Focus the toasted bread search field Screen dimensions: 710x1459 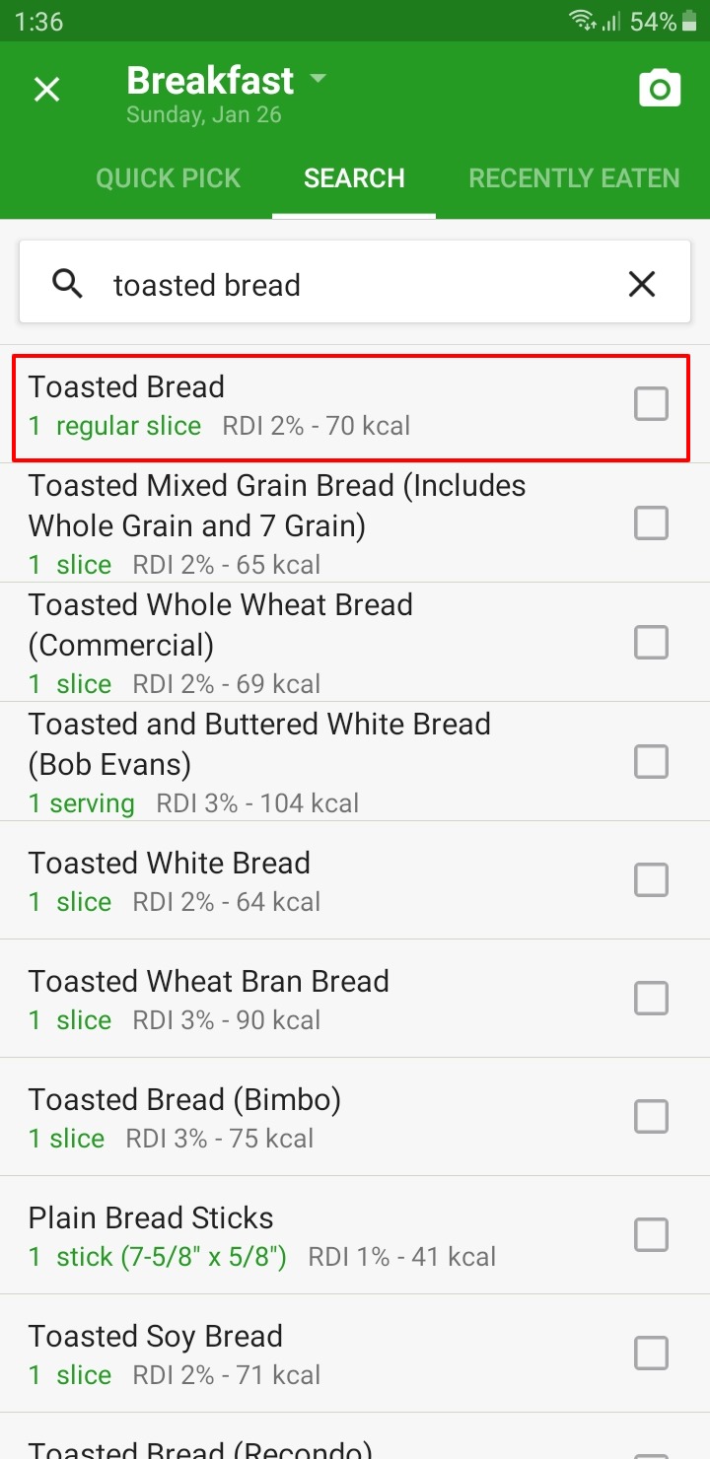[355, 285]
